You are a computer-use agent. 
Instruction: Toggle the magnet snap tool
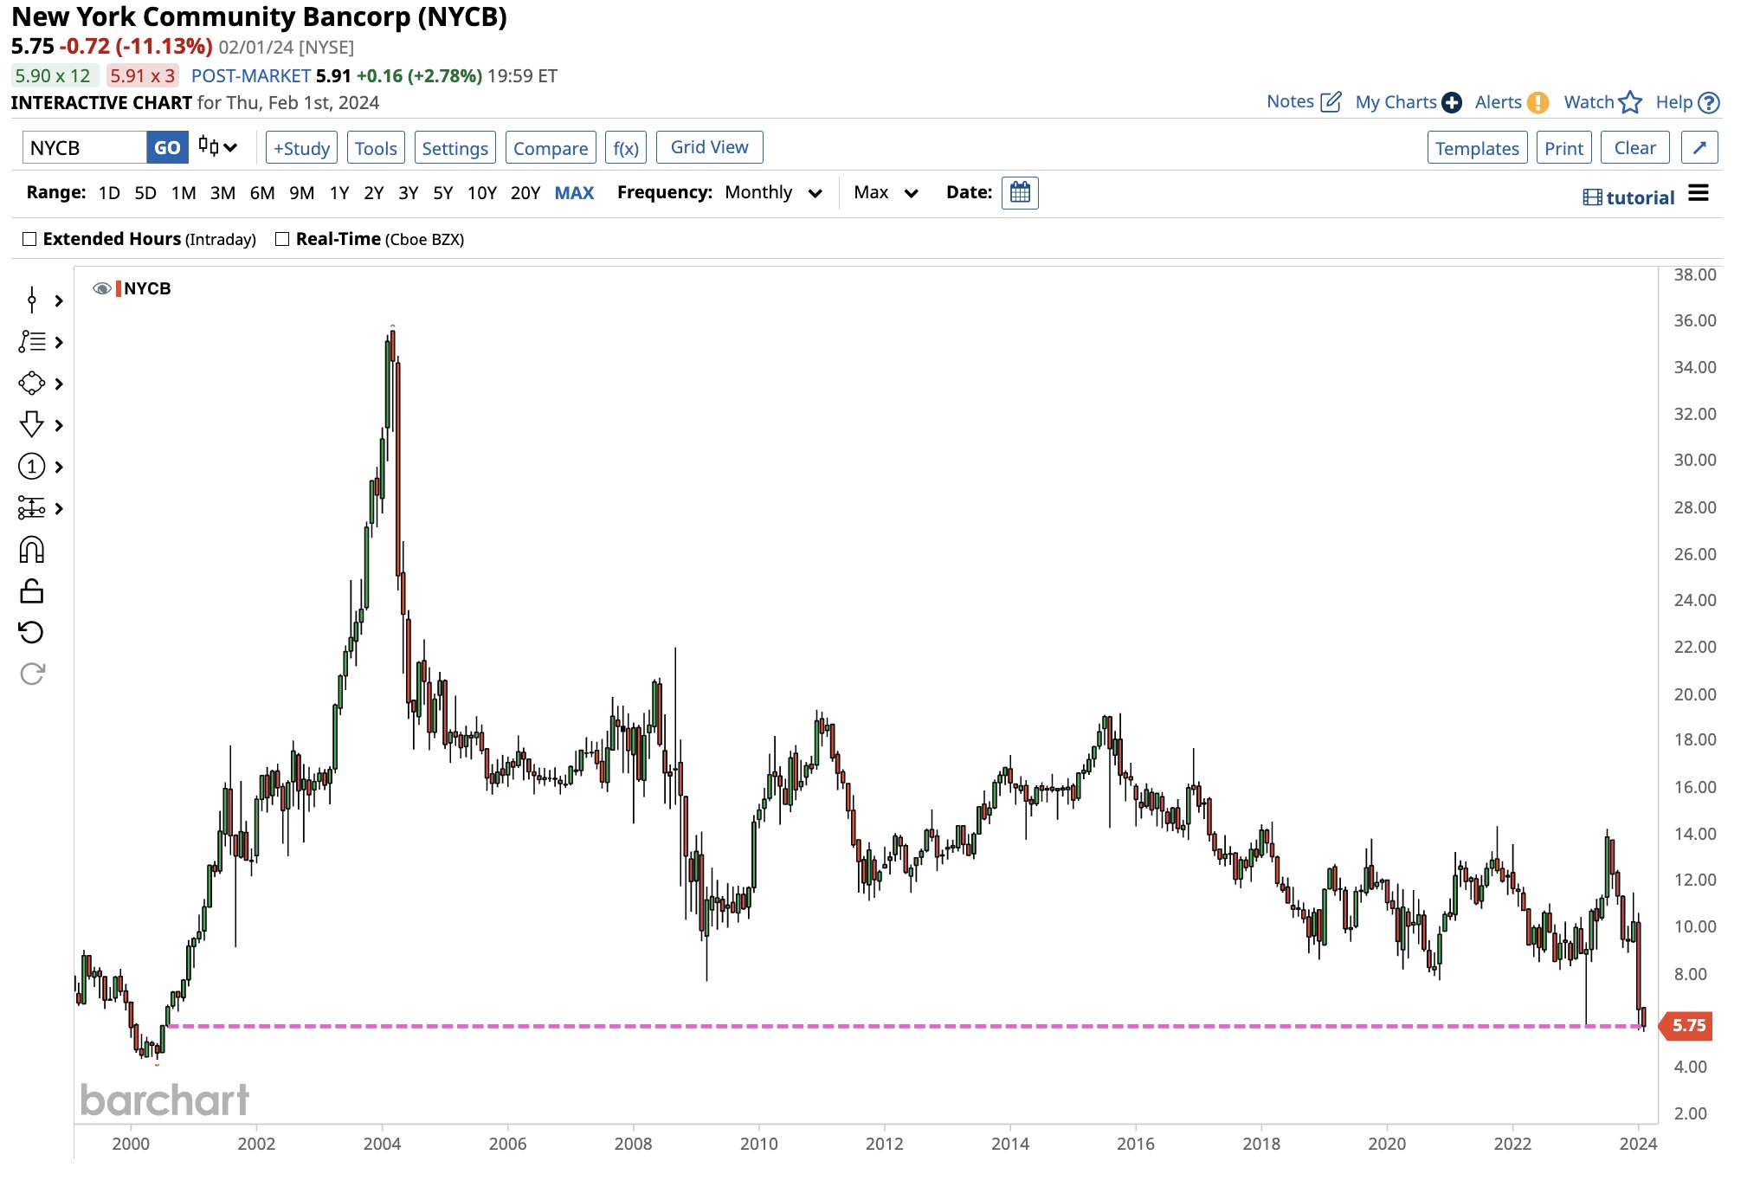[32, 550]
